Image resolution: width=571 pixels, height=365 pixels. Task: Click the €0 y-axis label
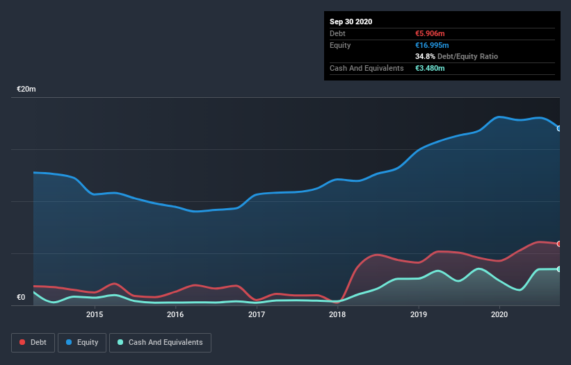coord(21,297)
